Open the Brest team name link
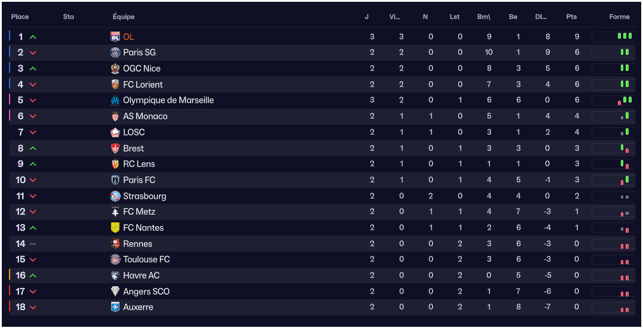The height and width of the screenshot is (328, 643). click(133, 148)
